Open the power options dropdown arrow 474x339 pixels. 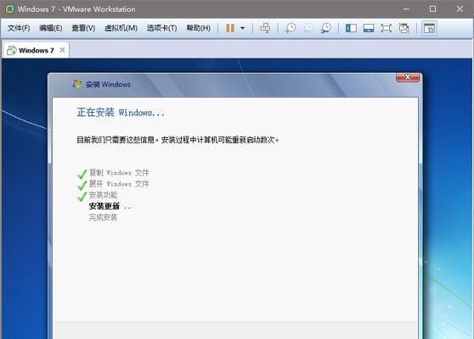pos(242,28)
